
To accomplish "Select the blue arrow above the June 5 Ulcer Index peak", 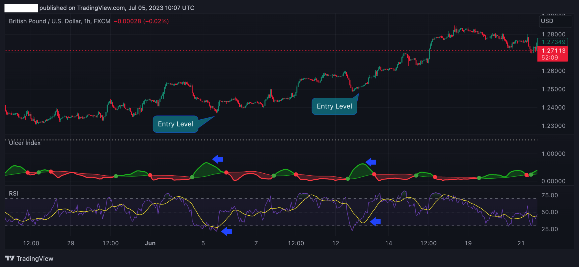I will (x=218, y=159).
